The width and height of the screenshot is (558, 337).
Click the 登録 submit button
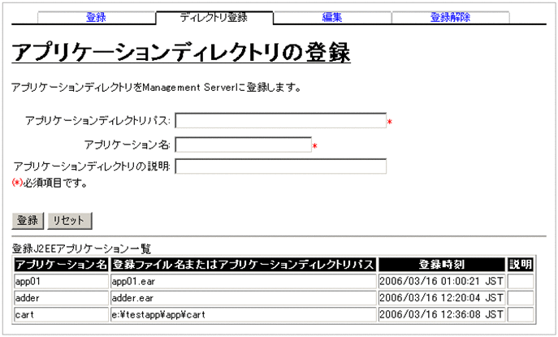pyautogui.click(x=28, y=221)
